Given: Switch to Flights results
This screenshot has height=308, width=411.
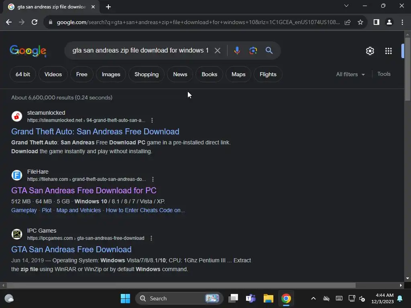Looking at the screenshot, I should (x=268, y=74).
